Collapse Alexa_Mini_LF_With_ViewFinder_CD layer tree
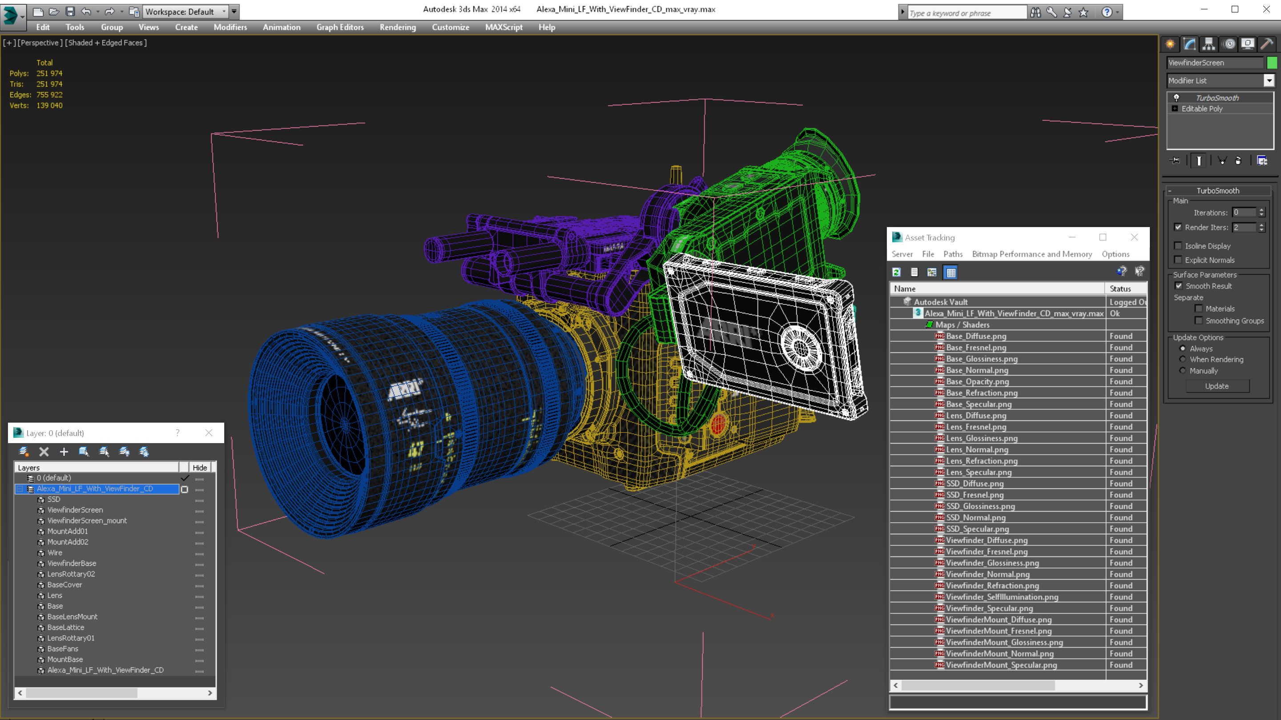 click(20, 489)
